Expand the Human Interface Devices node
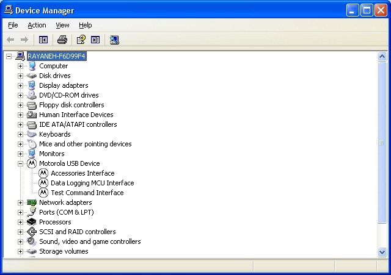The image size is (391, 275). (x=20, y=115)
